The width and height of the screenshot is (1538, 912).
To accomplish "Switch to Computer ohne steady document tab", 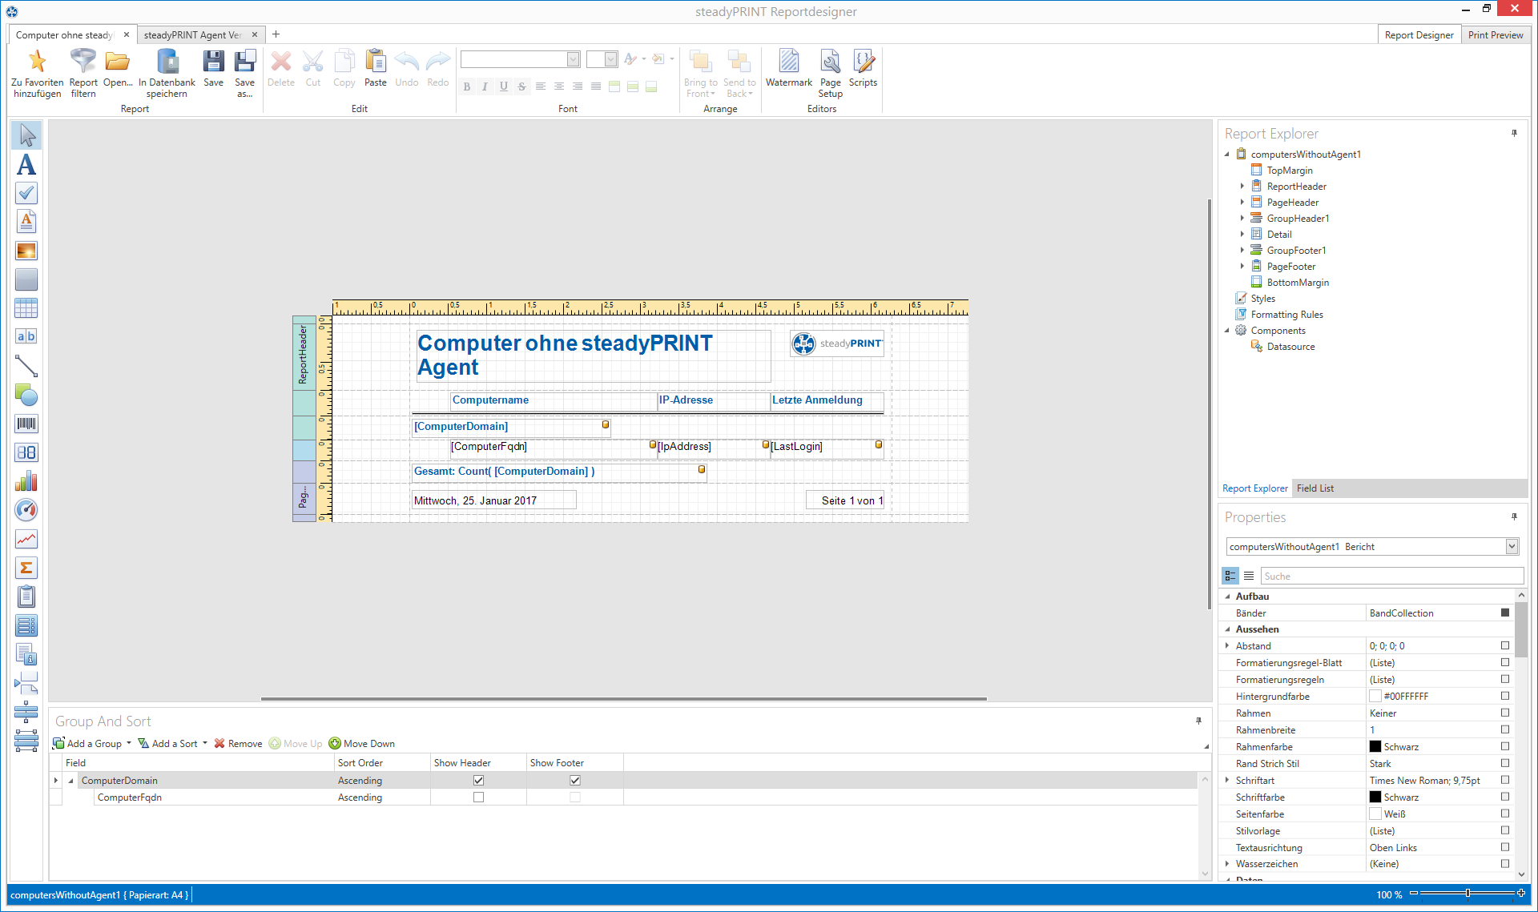I will [64, 35].
